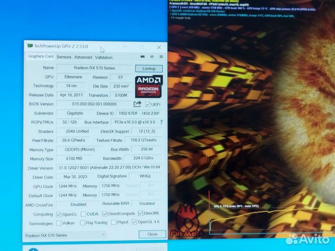Click the GPU-Z refresh icon

(152, 57)
